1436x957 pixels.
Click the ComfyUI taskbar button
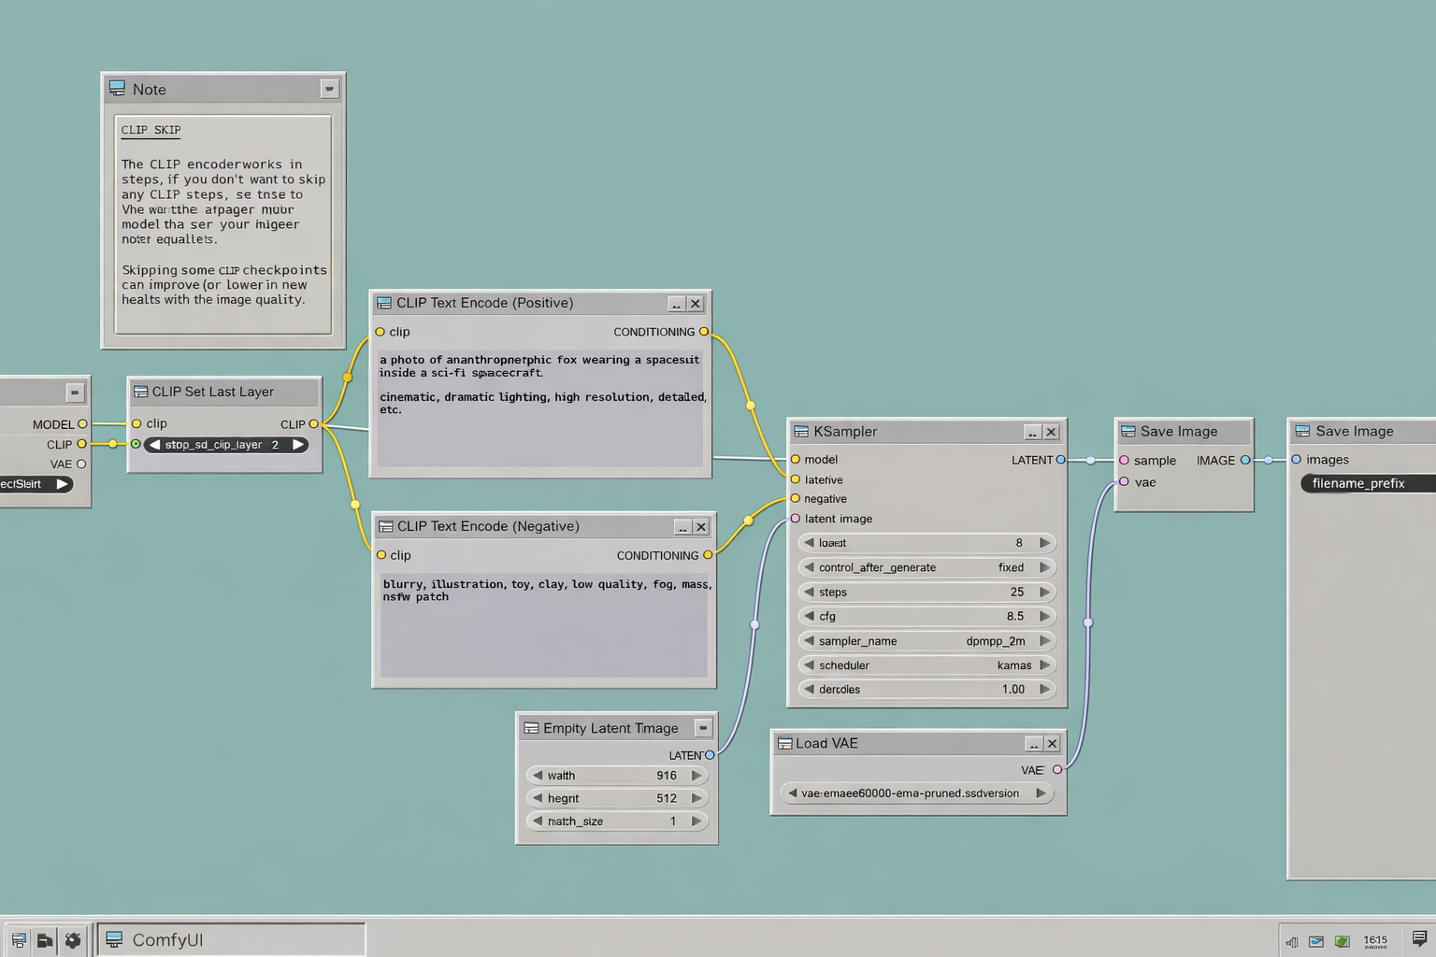(x=231, y=940)
